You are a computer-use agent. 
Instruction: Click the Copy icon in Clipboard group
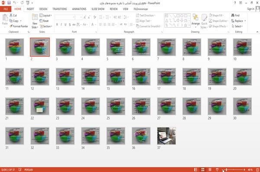(x=11, y=21)
